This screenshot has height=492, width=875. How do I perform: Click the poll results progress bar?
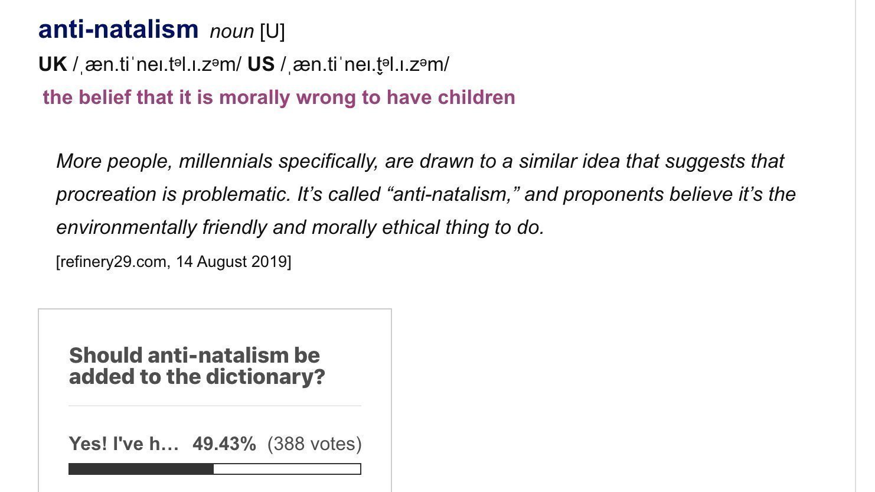click(214, 468)
